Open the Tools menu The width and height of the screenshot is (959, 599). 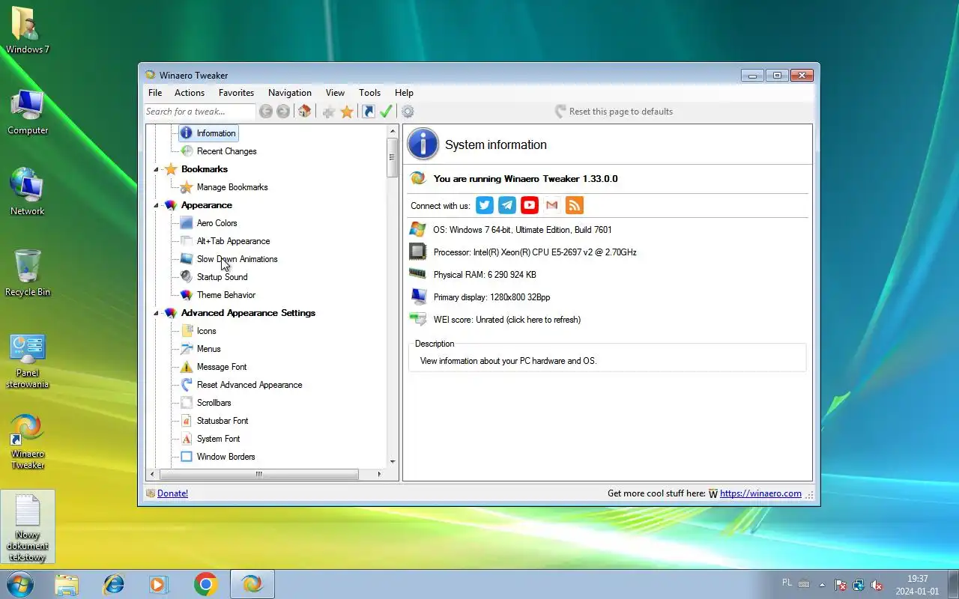pyautogui.click(x=369, y=93)
